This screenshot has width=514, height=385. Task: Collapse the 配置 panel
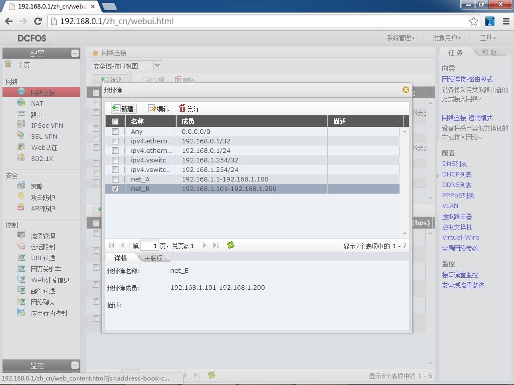(75, 53)
